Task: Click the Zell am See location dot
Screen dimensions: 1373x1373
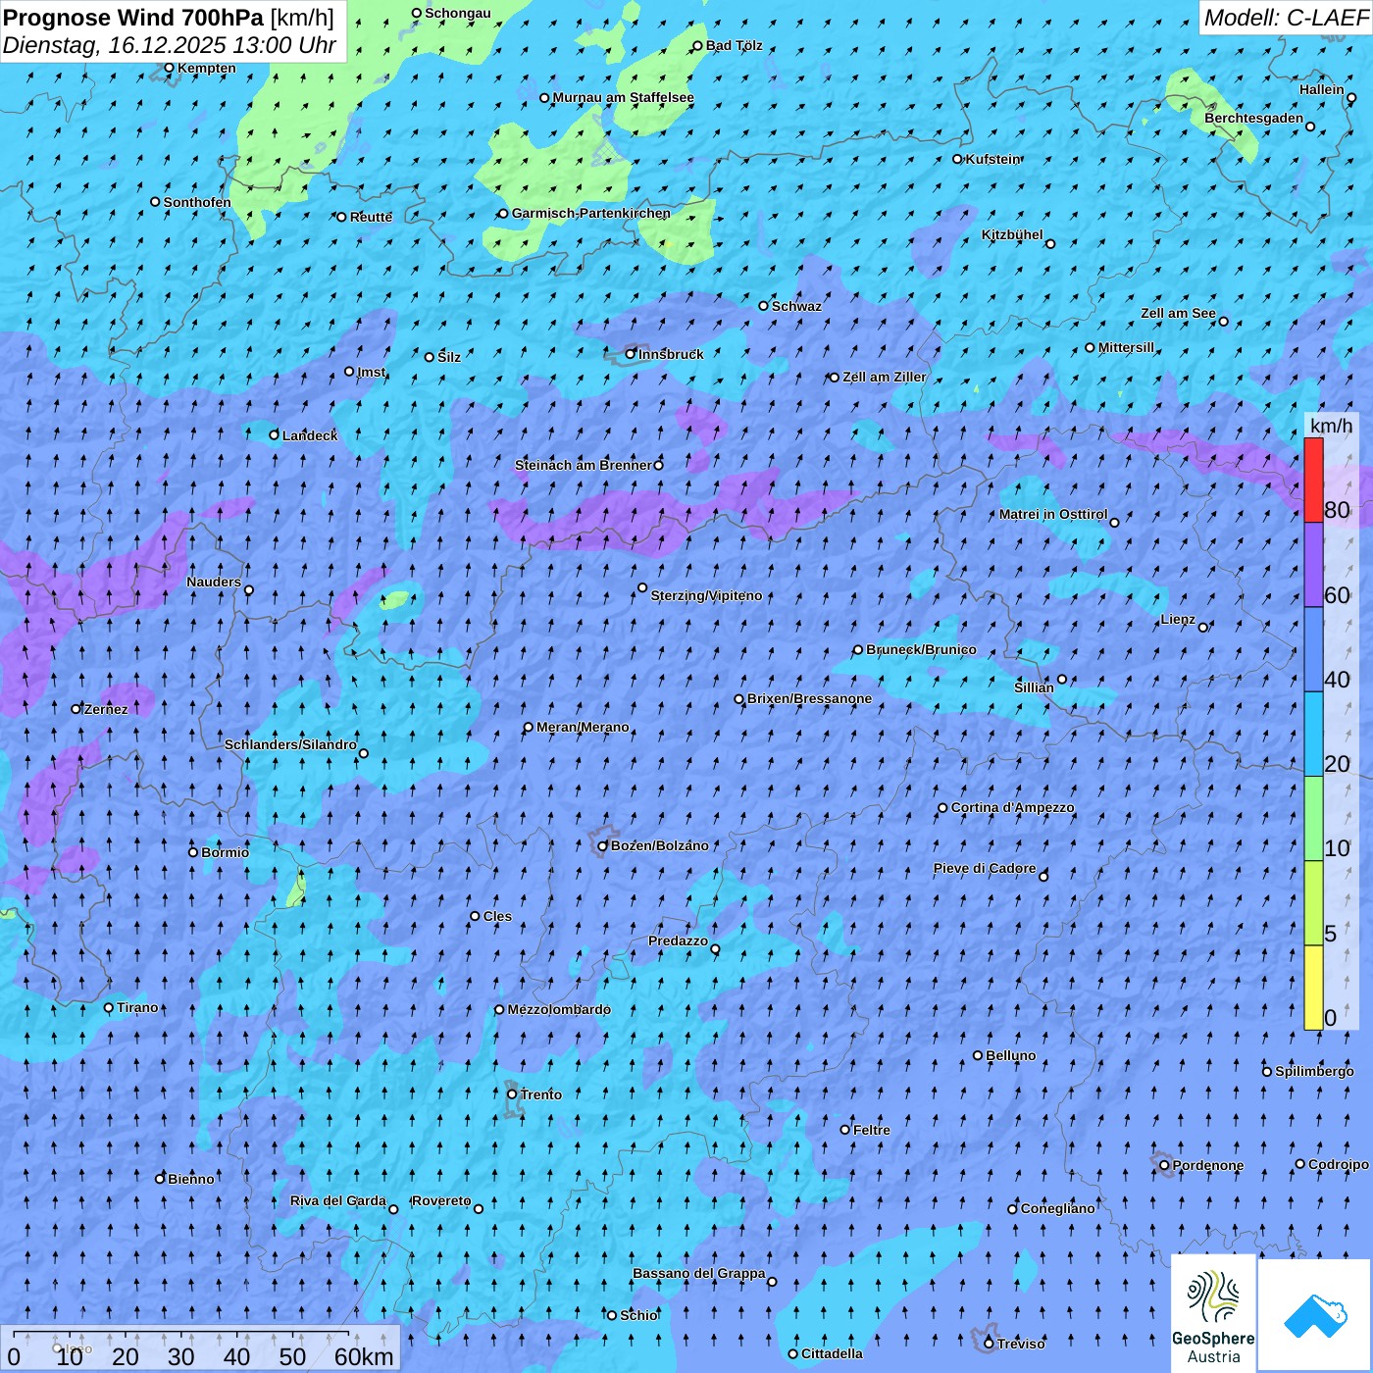Action: coord(1223,322)
